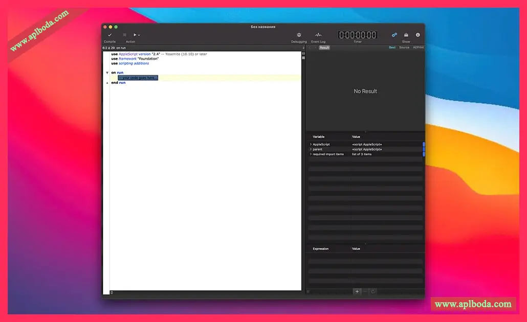
Task: Select the Result button in result bar
Action: pos(324,48)
